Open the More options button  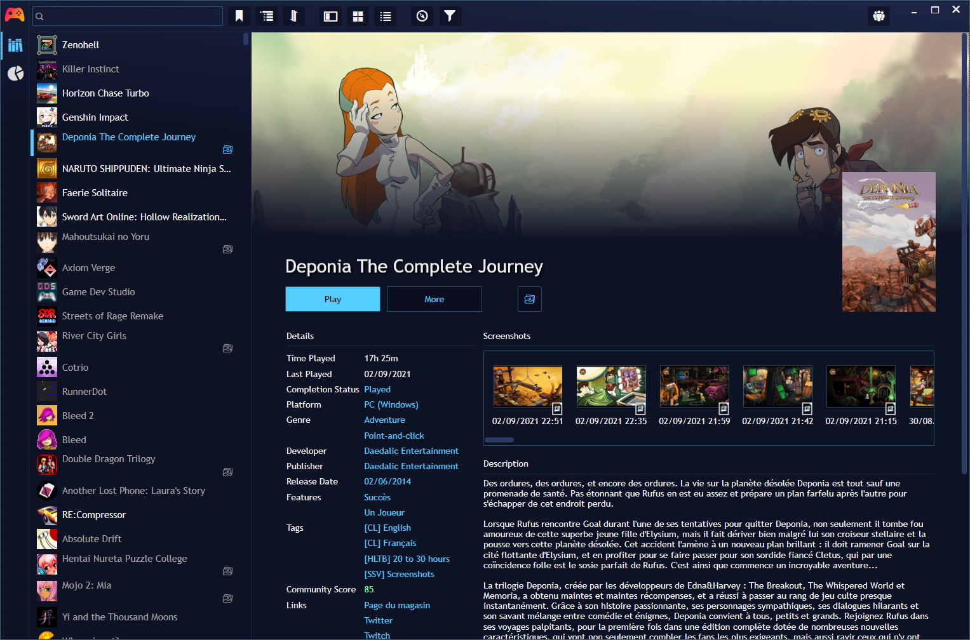point(434,299)
